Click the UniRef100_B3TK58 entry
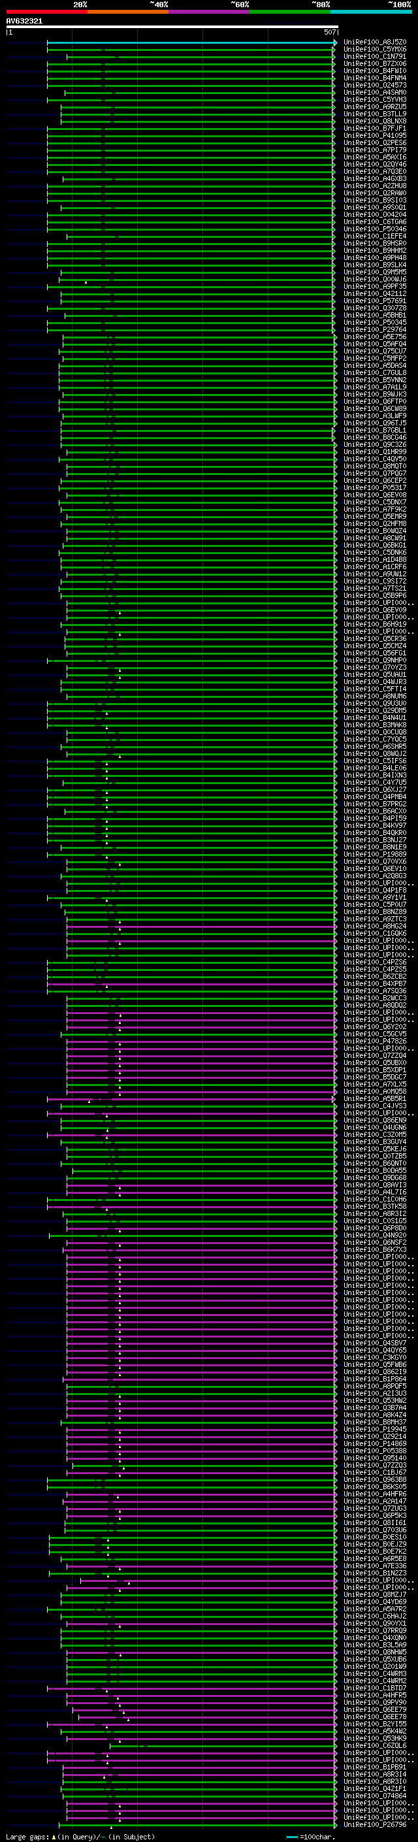 (x=375, y=1206)
